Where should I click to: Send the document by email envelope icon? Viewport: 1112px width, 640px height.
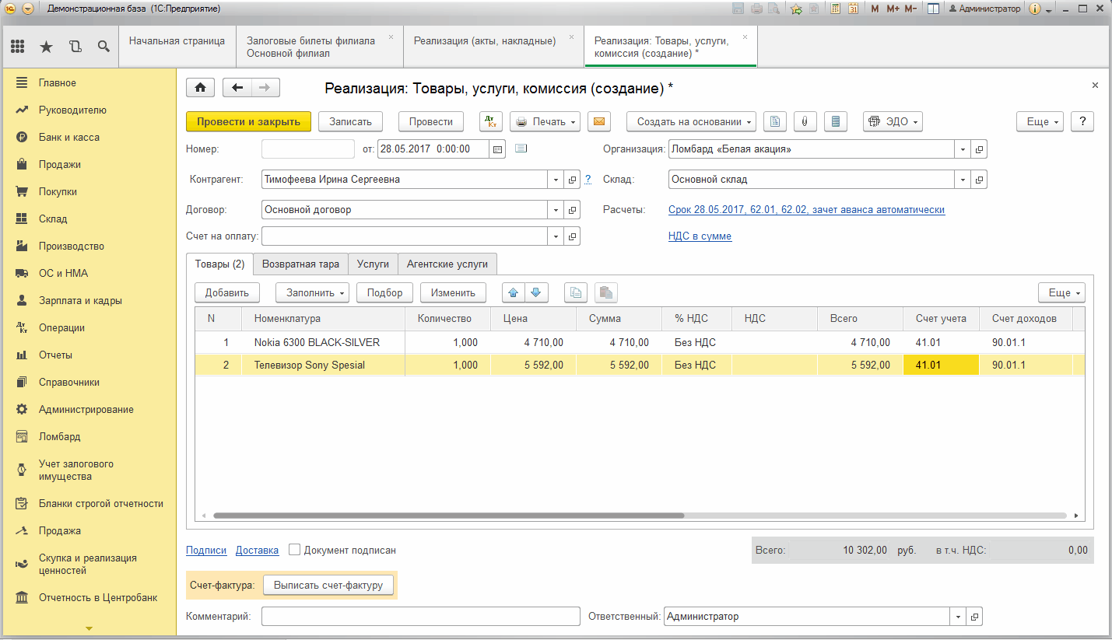point(598,121)
